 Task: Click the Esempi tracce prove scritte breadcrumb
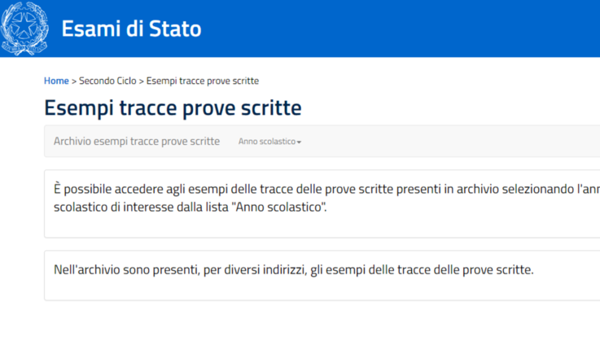tap(203, 81)
